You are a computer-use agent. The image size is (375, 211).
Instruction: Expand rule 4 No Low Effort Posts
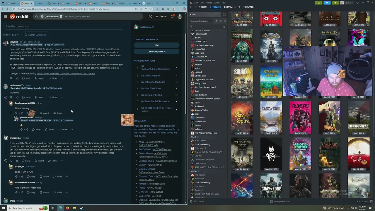pos(176,89)
